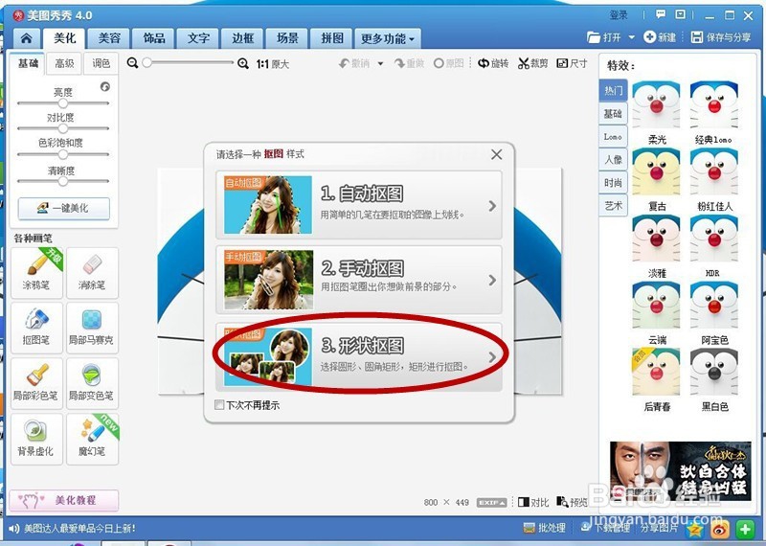
Task: Click the 登录 link
Action: point(619,15)
